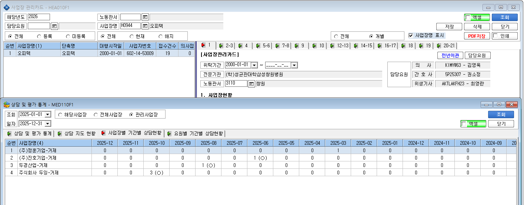Viewport: 527px width, 205px height.
Task: Open the 2025-12-31 일자 date dropdown
Action: (x=48, y=124)
